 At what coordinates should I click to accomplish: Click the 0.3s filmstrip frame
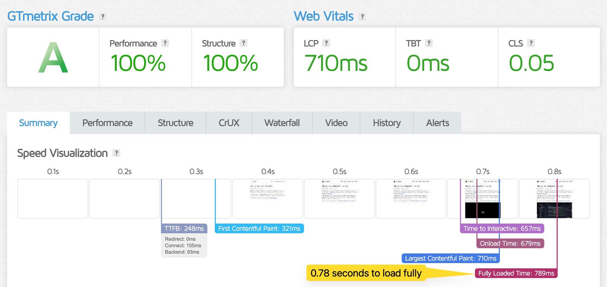(x=196, y=199)
